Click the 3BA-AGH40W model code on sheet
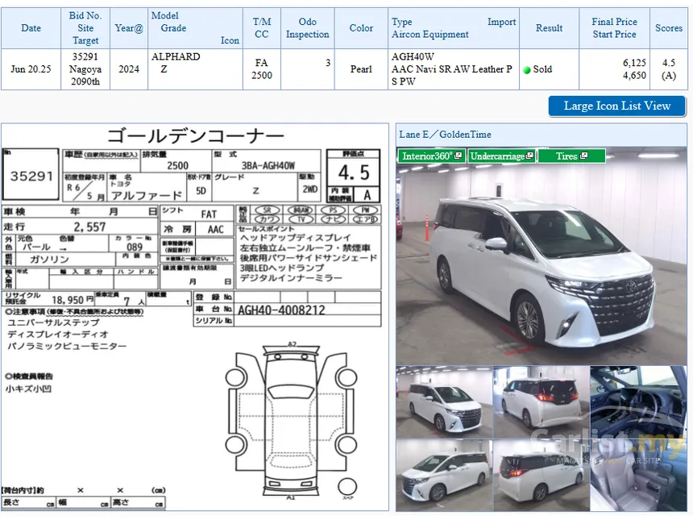 (x=268, y=166)
